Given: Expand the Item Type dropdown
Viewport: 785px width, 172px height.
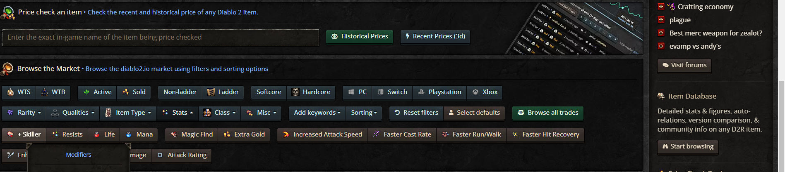Looking at the screenshot, I should pyautogui.click(x=128, y=113).
